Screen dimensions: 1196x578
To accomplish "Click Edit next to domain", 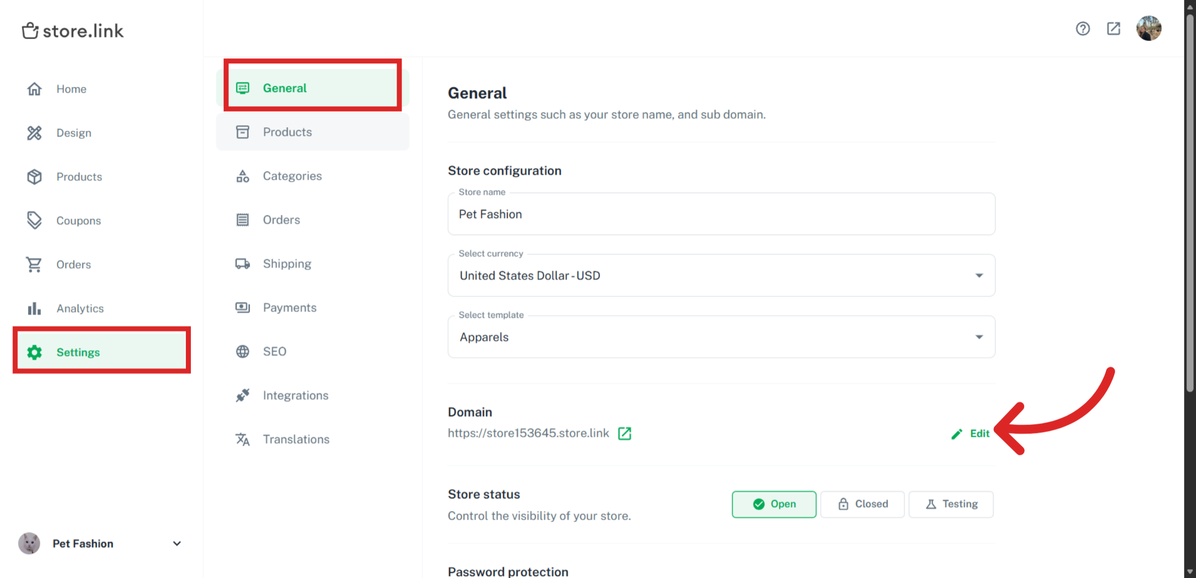I will click(x=971, y=434).
